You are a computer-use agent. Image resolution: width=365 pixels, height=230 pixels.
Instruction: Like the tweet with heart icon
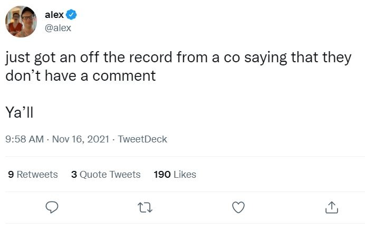[238, 207]
